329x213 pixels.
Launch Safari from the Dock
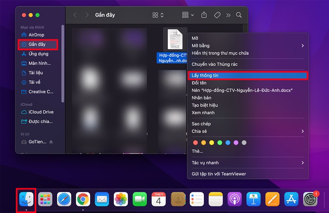[x=64, y=199]
